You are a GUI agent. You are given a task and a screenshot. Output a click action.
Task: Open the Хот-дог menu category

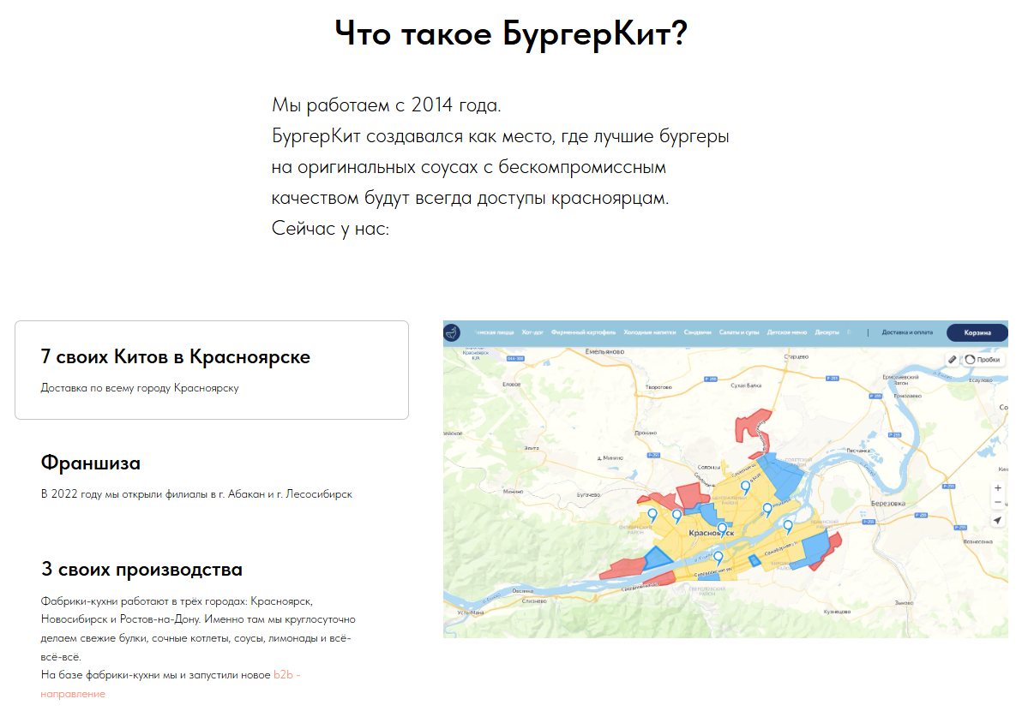(532, 332)
